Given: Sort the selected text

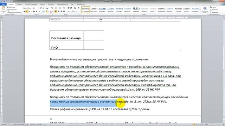Looking at the screenshot, I should (x=75, y=8).
